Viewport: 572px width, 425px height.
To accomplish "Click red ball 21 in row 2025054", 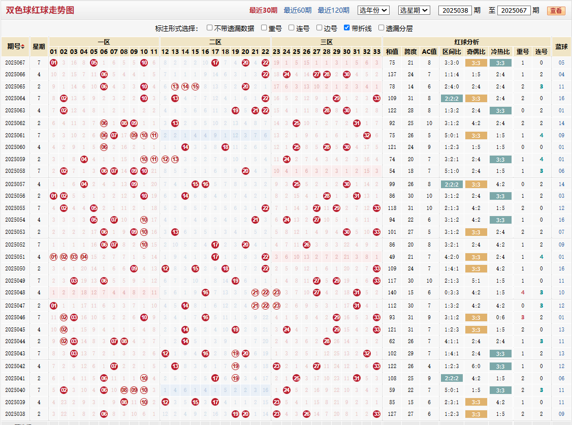I will [x=256, y=220].
